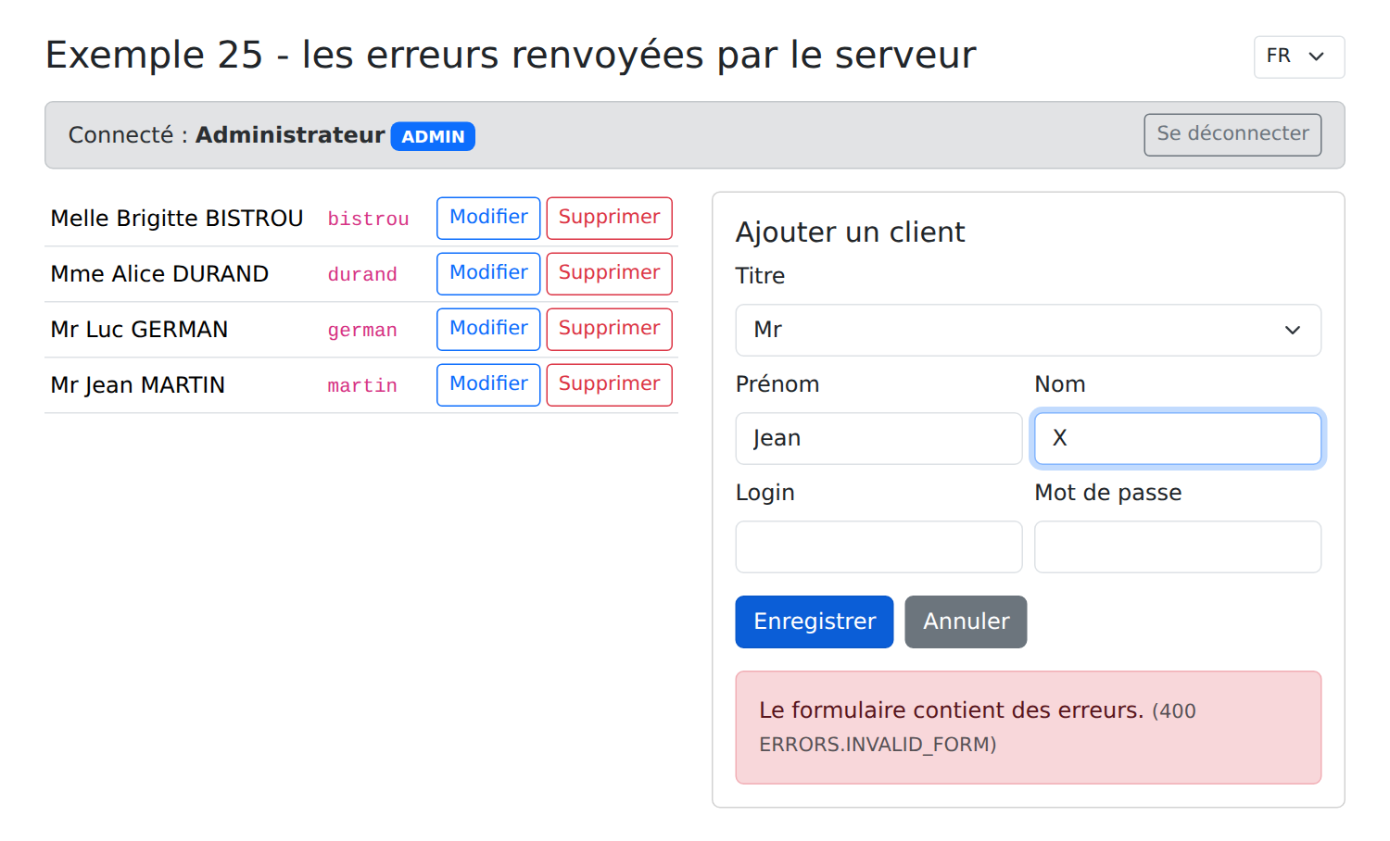
Task: Click the bistrou login label
Action: pyautogui.click(x=368, y=219)
